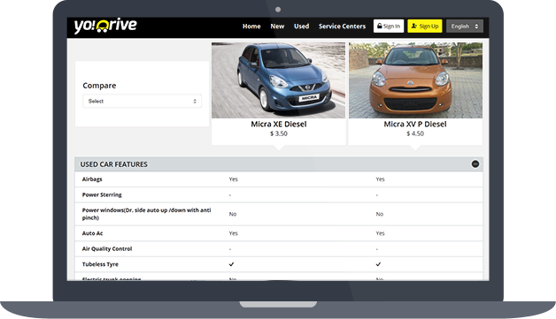
Task: Click the Tubeless Tyre row label
Action: pos(100,264)
